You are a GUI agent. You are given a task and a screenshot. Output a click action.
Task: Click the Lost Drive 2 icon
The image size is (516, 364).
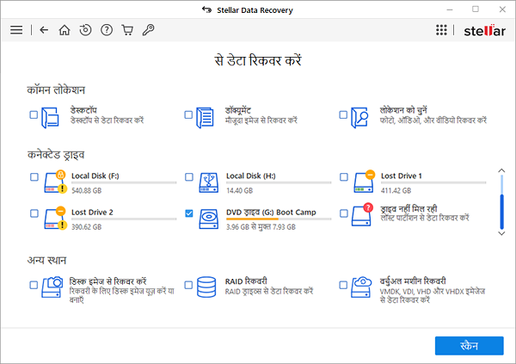[55, 218]
